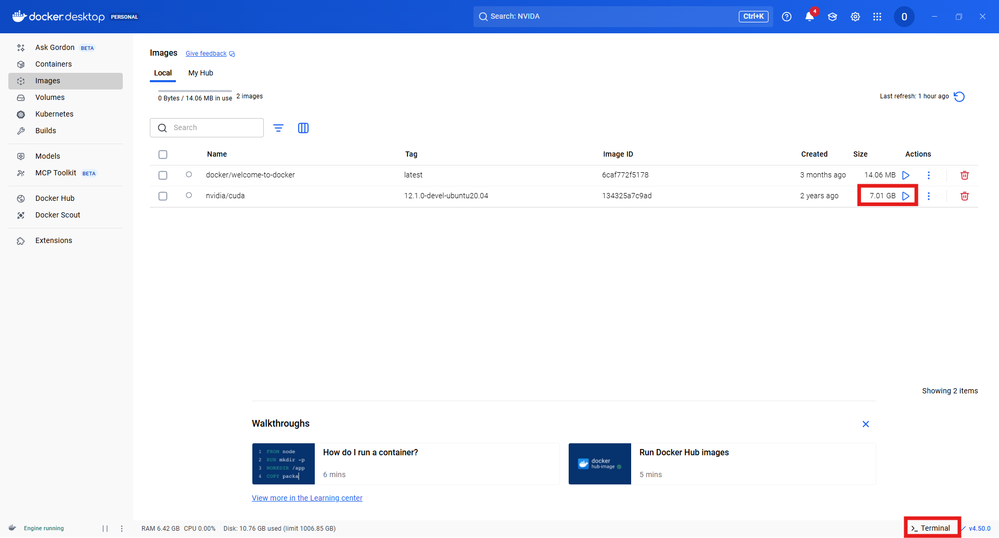The height and width of the screenshot is (538, 999).
Task: Switch to the Local tab
Action: pyautogui.click(x=163, y=73)
